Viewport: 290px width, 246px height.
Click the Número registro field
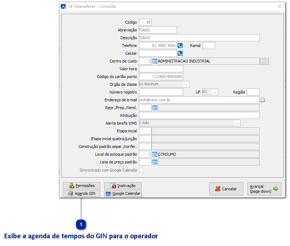pyautogui.click(x=161, y=92)
